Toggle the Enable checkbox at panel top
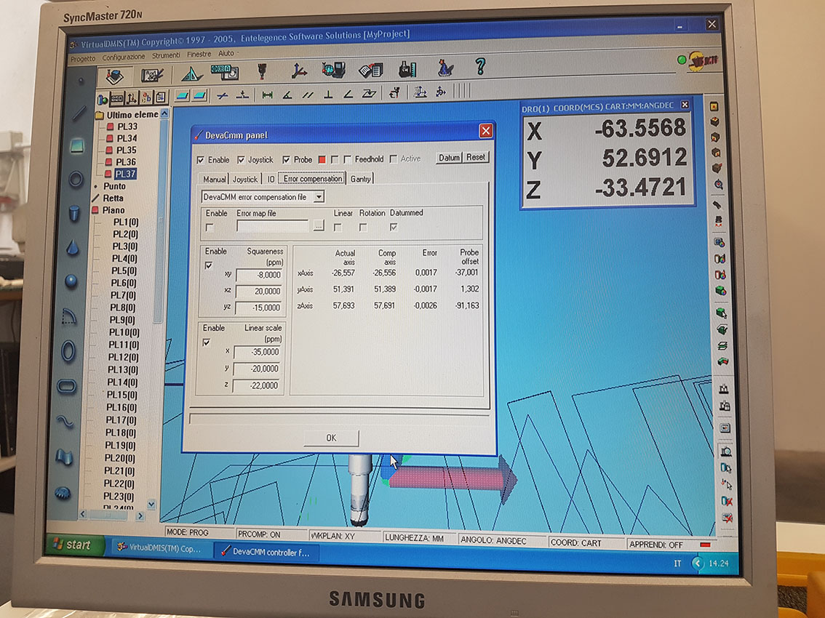The width and height of the screenshot is (825, 618). (x=201, y=160)
